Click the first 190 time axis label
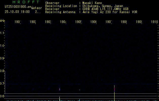 tap(17, 22)
